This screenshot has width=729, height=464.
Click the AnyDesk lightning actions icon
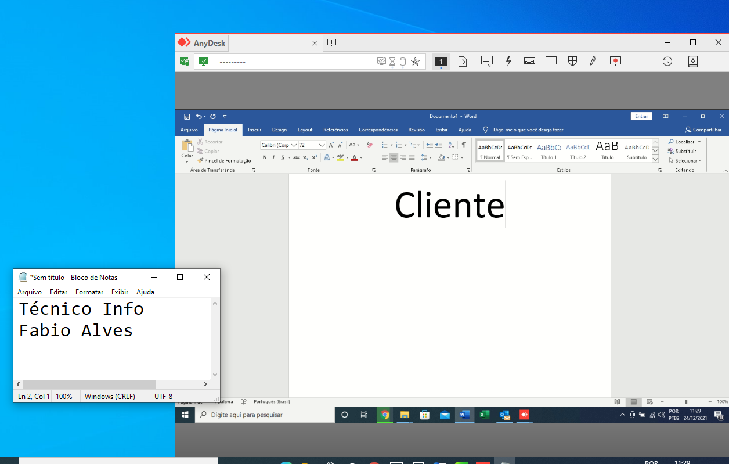[508, 61]
